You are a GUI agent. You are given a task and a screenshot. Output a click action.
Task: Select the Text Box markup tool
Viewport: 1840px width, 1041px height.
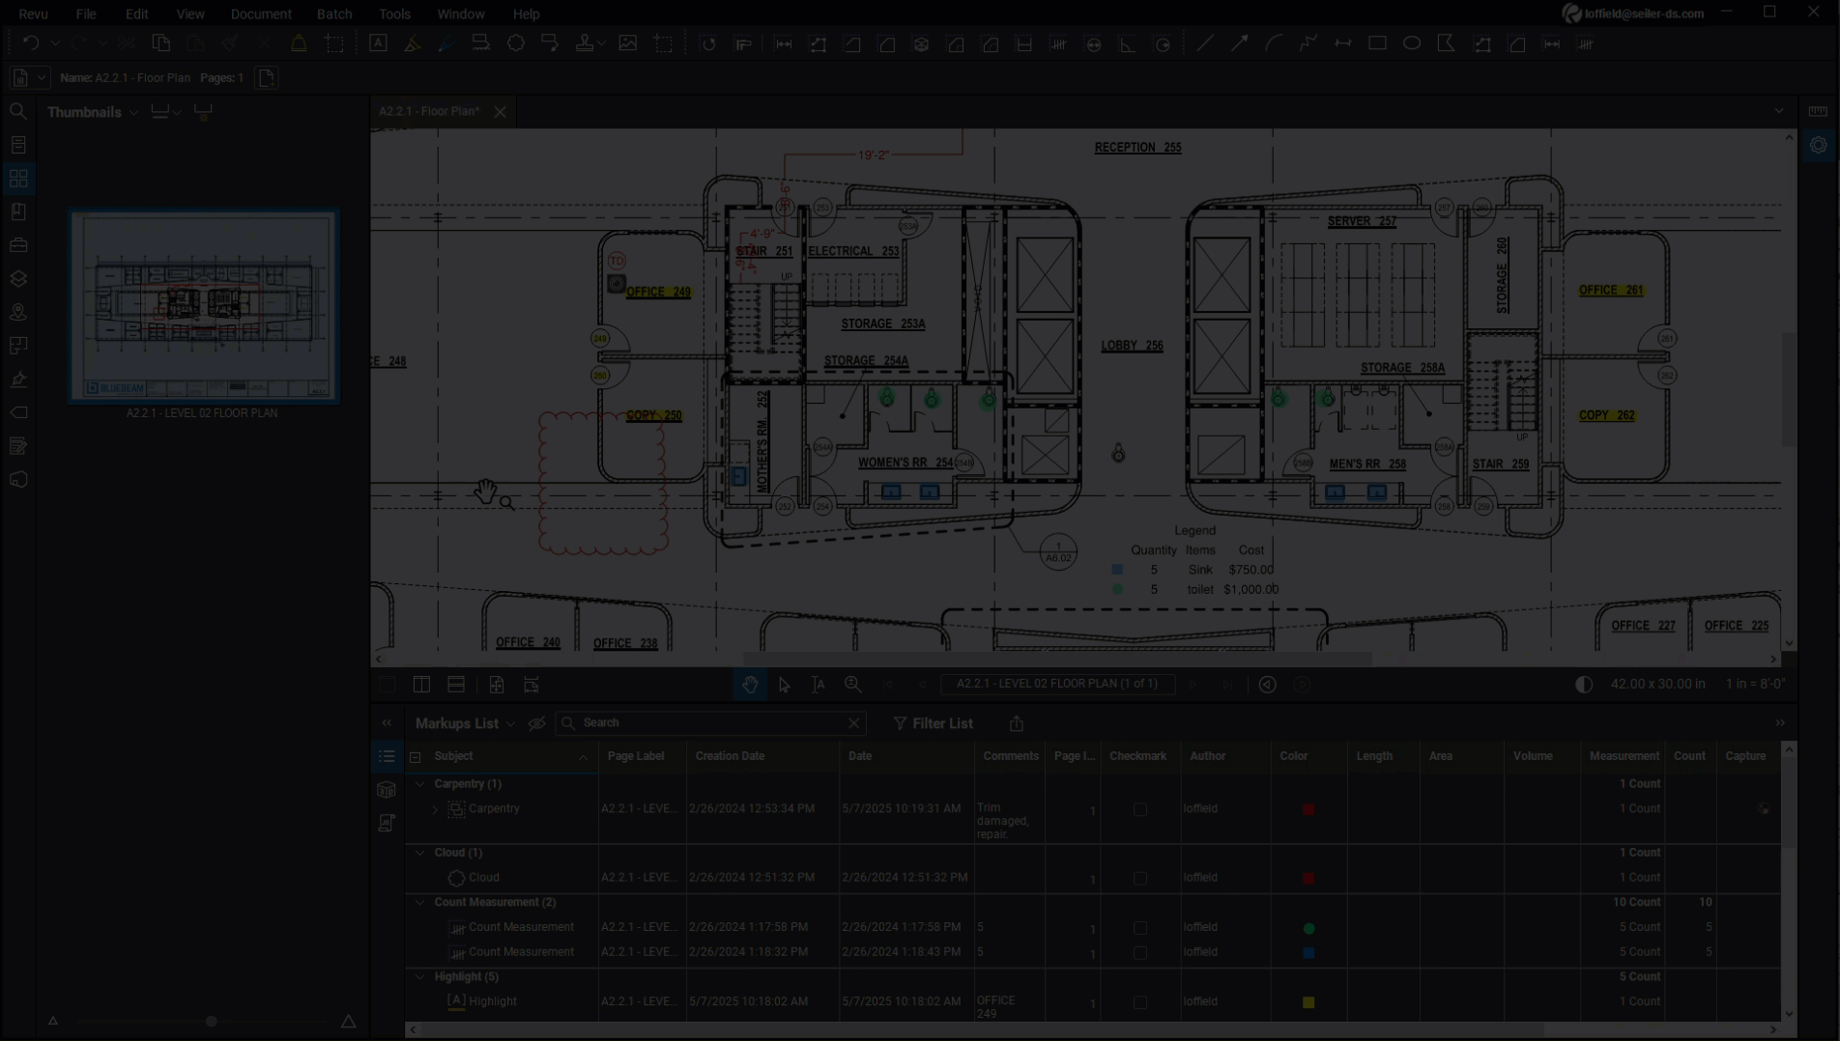tap(378, 43)
